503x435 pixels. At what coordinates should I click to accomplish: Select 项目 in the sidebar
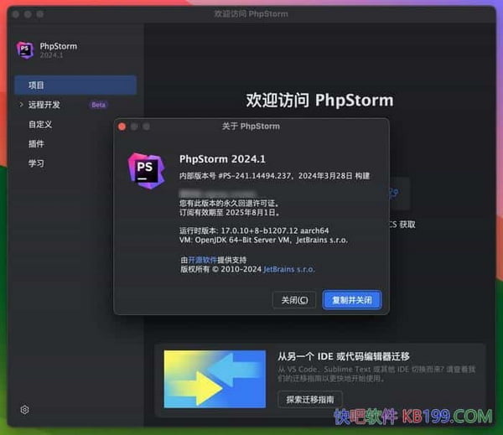point(37,85)
